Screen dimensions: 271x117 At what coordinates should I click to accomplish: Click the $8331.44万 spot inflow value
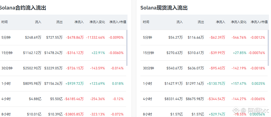tap(174, 99)
